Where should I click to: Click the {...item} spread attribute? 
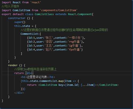[88, 85]
